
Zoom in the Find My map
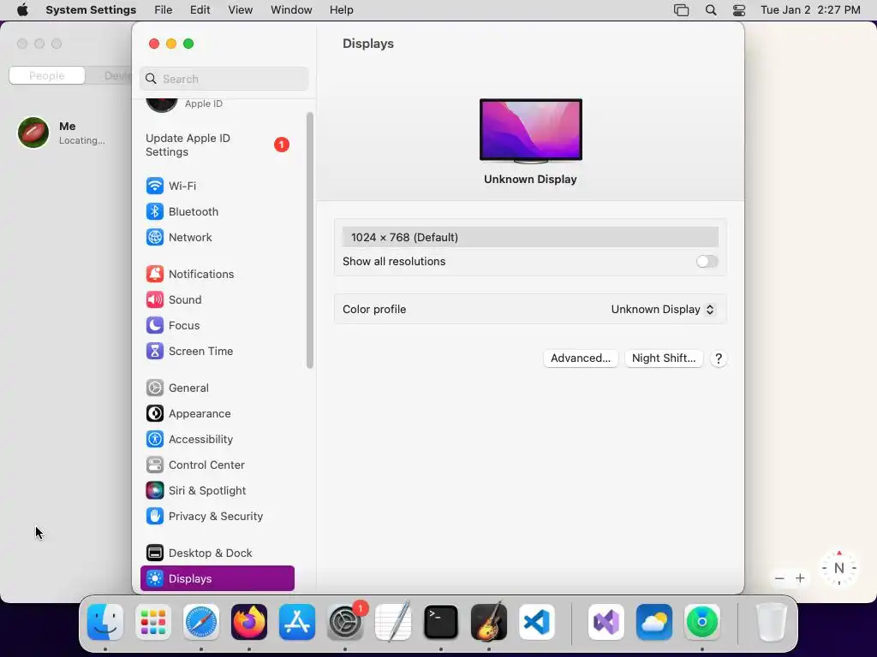tap(801, 578)
